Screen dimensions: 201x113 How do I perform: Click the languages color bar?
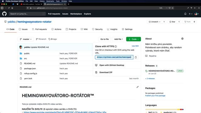pyautogui.click(x=164, y=110)
